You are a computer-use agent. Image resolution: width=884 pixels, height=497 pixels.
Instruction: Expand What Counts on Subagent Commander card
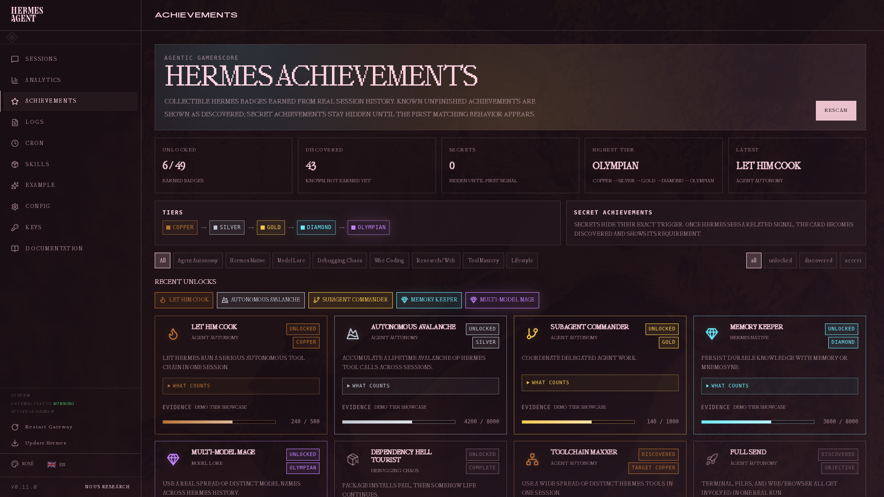point(600,383)
